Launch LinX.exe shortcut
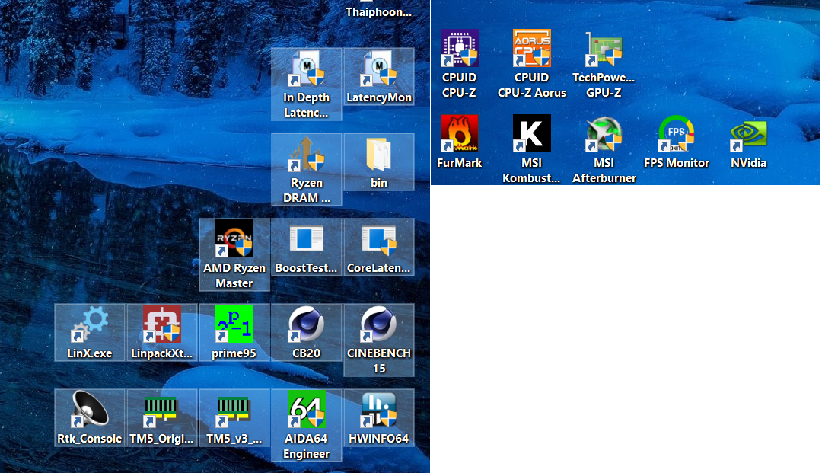 click(x=90, y=332)
